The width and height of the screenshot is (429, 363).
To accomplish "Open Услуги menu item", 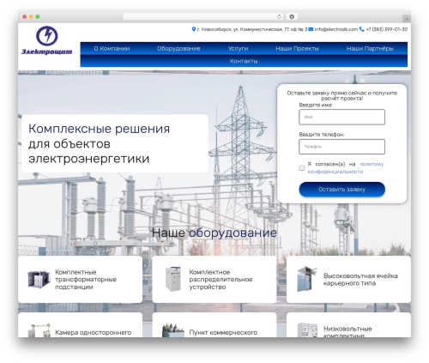I will click(238, 49).
